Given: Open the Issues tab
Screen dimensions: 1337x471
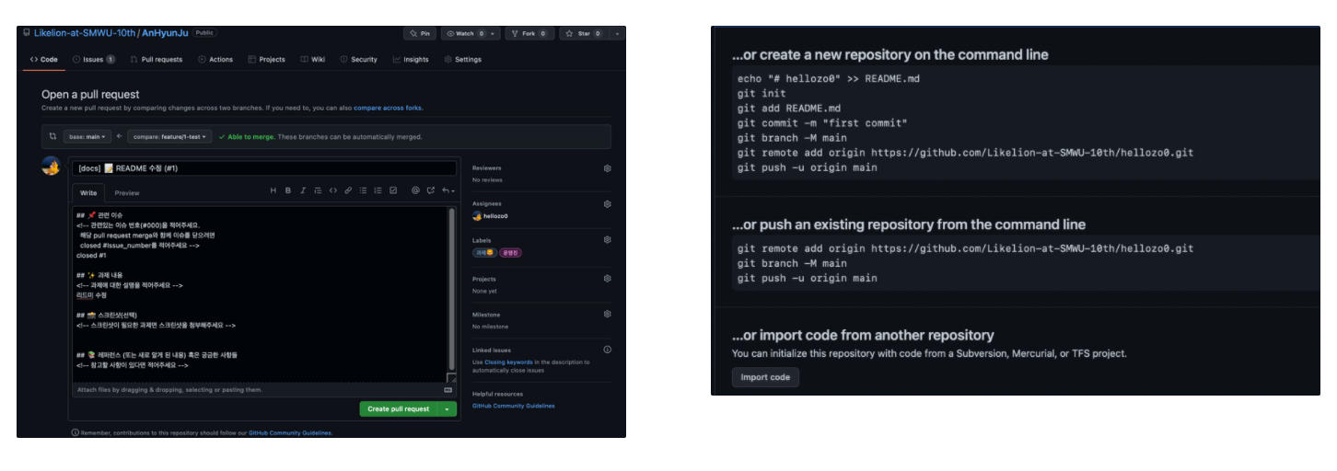Looking at the screenshot, I should 94,59.
